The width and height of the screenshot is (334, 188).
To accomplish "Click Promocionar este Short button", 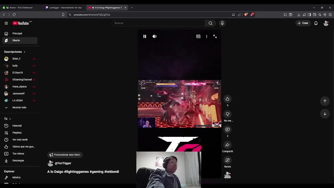I will [65, 155].
